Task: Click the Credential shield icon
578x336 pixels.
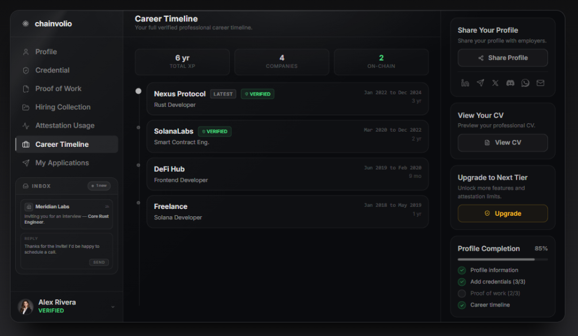Action: pyautogui.click(x=26, y=70)
